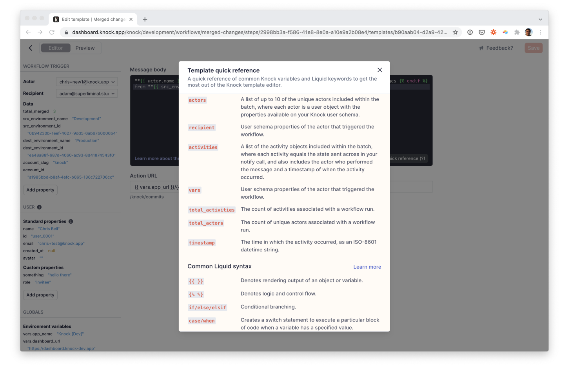The height and width of the screenshot is (366, 570).
Task: Navigate back using the editor's back arrow
Action: click(x=30, y=48)
